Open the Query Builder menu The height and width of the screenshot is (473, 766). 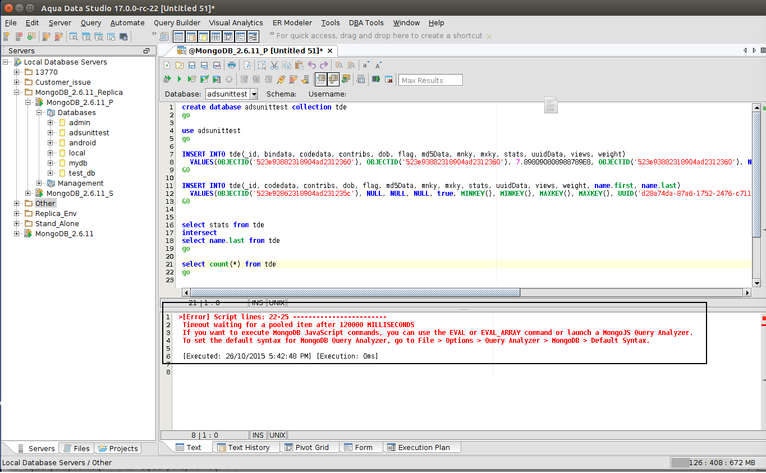(177, 22)
